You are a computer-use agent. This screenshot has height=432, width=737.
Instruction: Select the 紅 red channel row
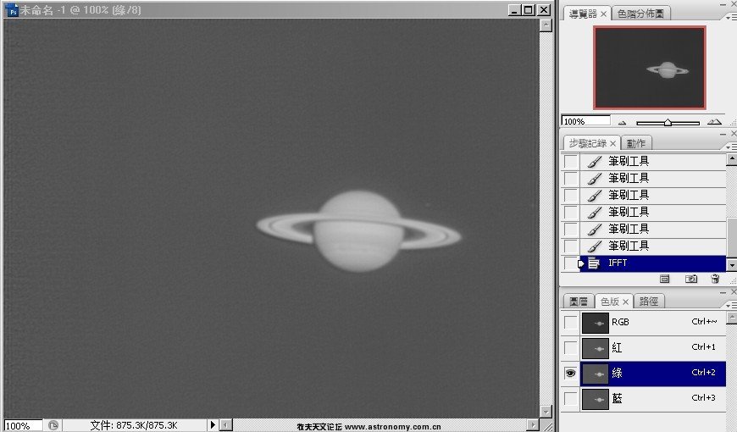pos(653,348)
